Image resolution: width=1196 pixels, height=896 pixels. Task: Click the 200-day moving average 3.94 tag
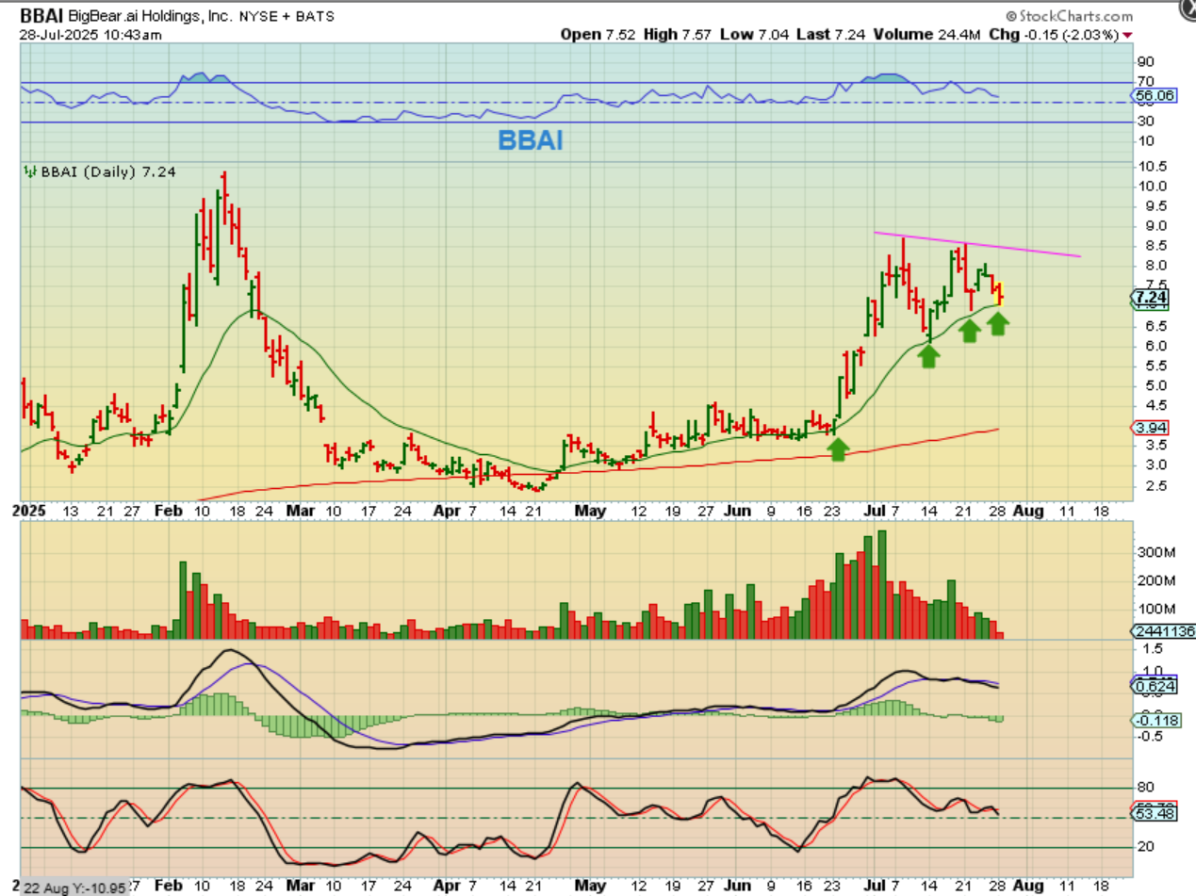(1151, 428)
